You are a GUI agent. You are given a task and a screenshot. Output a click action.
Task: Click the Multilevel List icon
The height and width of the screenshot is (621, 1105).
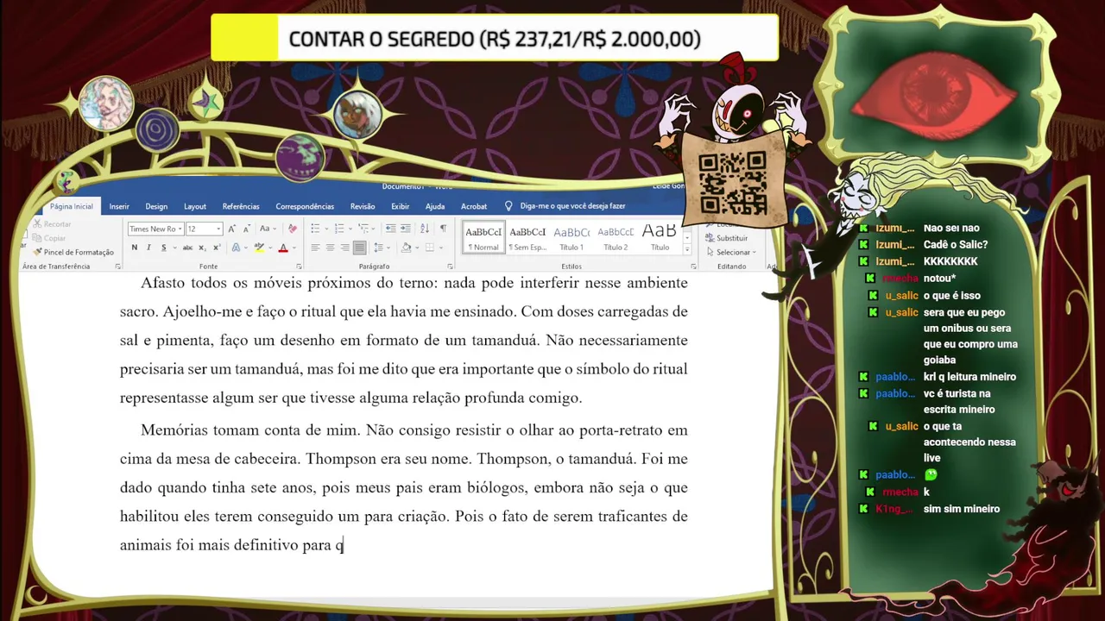[363, 229]
